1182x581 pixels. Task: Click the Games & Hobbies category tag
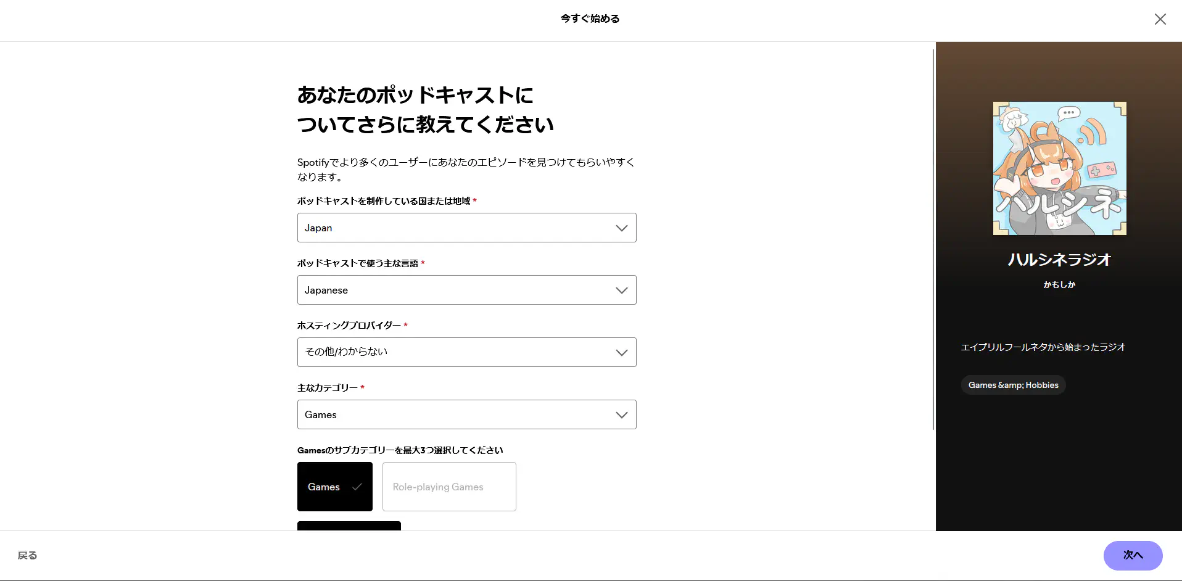[x=1013, y=385]
